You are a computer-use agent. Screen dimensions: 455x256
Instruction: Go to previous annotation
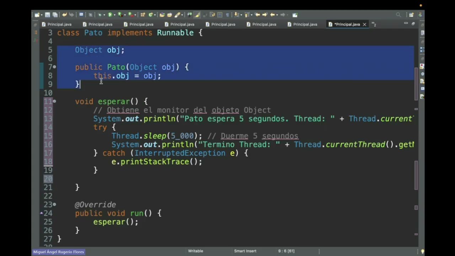pyautogui.click(x=247, y=15)
